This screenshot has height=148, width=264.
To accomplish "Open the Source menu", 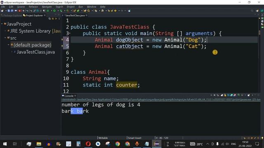I will pyautogui.click(x=21, y=7).
